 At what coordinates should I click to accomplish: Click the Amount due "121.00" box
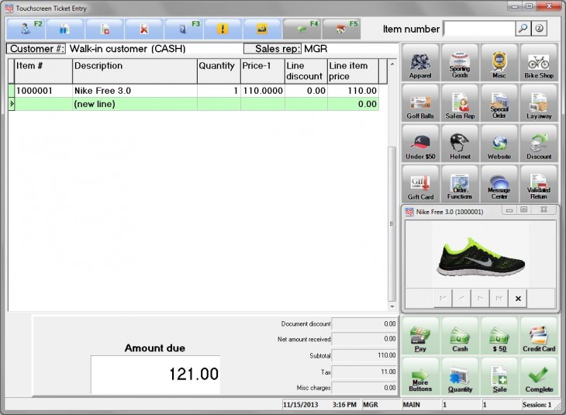156,375
